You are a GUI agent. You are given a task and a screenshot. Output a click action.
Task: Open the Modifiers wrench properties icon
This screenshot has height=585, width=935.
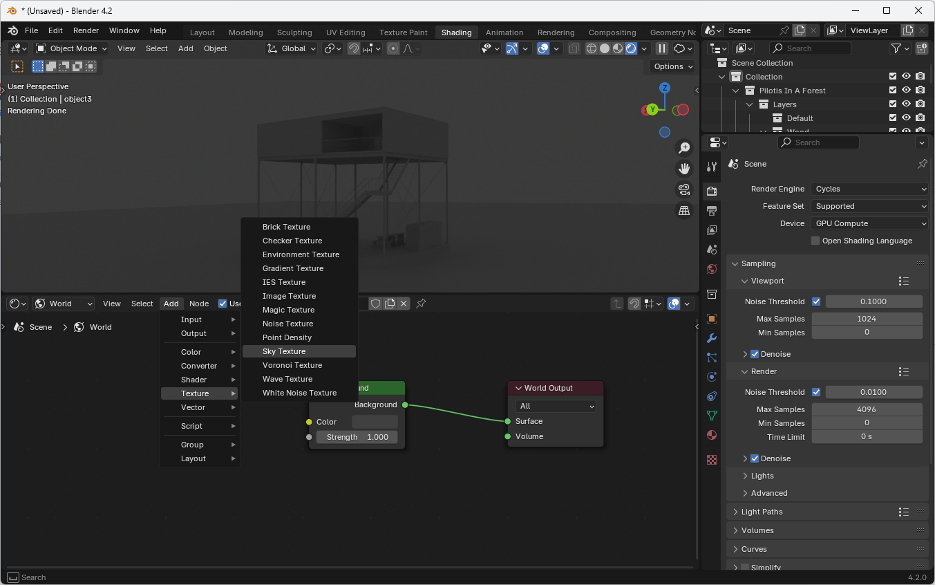coord(712,338)
